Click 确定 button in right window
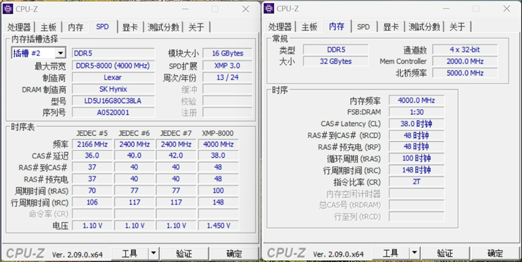Viewport: 522px width, 262px height. (495, 254)
